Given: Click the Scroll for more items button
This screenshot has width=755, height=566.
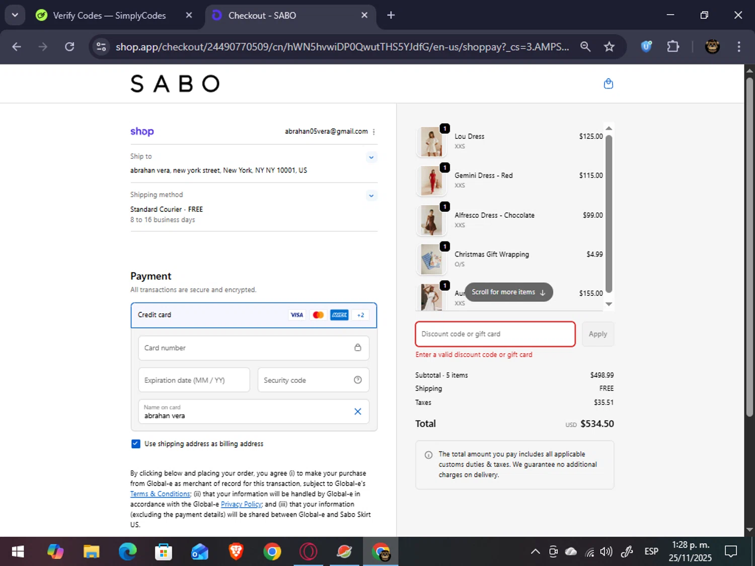Looking at the screenshot, I should click(508, 292).
